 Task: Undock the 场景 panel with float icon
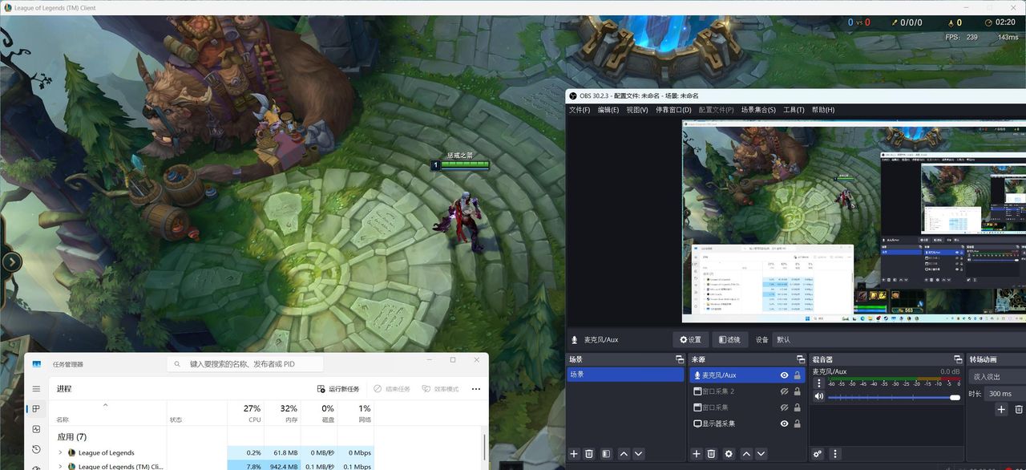click(680, 359)
